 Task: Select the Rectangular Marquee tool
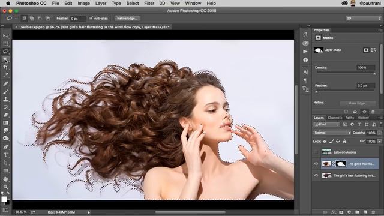pos(5,44)
